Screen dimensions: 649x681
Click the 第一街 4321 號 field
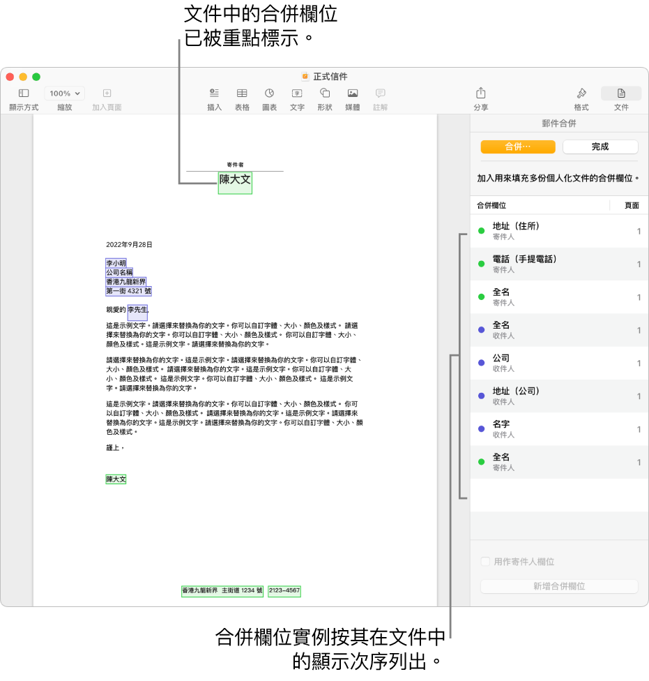(x=128, y=291)
